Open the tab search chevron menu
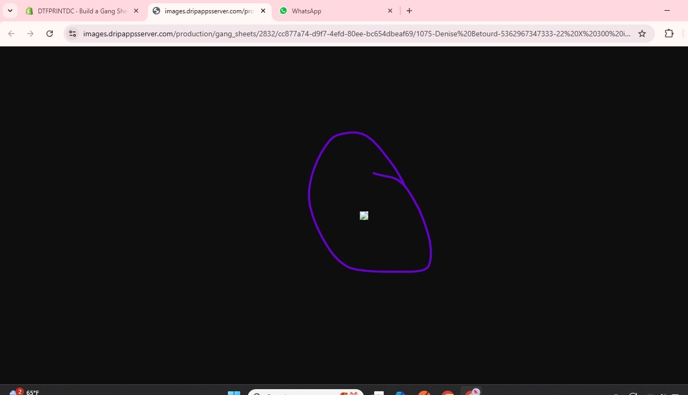The height and width of the screenshot is (395, 688). pyautogui.click(x=10, y=11)
